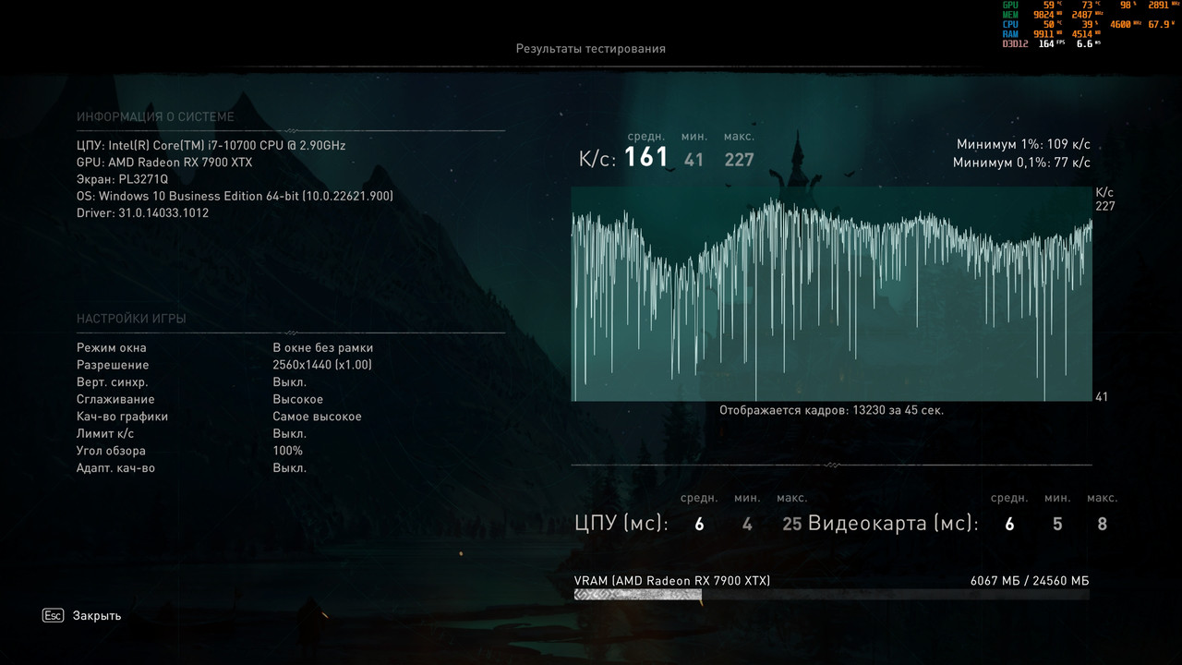Click the GPU maximum time value 8
This screenshot has height=665, width=1182.
(1102, 525)
